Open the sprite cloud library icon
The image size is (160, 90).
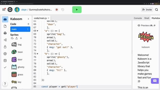(x=12, y=38)
